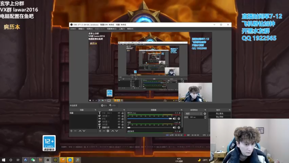This screenshot has width=289, height=163.
Task: Increase transition duration with up arrow
Action: pyautogui.click(x=205, y=116)
